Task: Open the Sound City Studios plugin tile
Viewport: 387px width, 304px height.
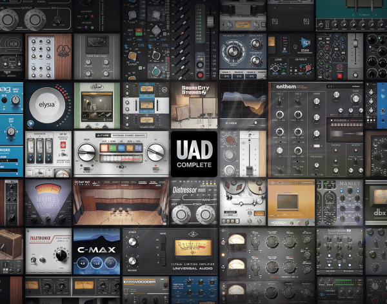Action: [x=194, y=105]
